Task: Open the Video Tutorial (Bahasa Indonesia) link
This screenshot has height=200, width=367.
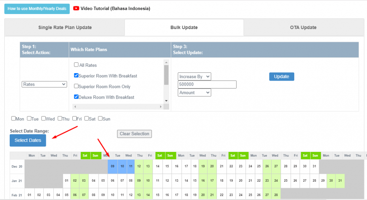Action: point(115,9)
